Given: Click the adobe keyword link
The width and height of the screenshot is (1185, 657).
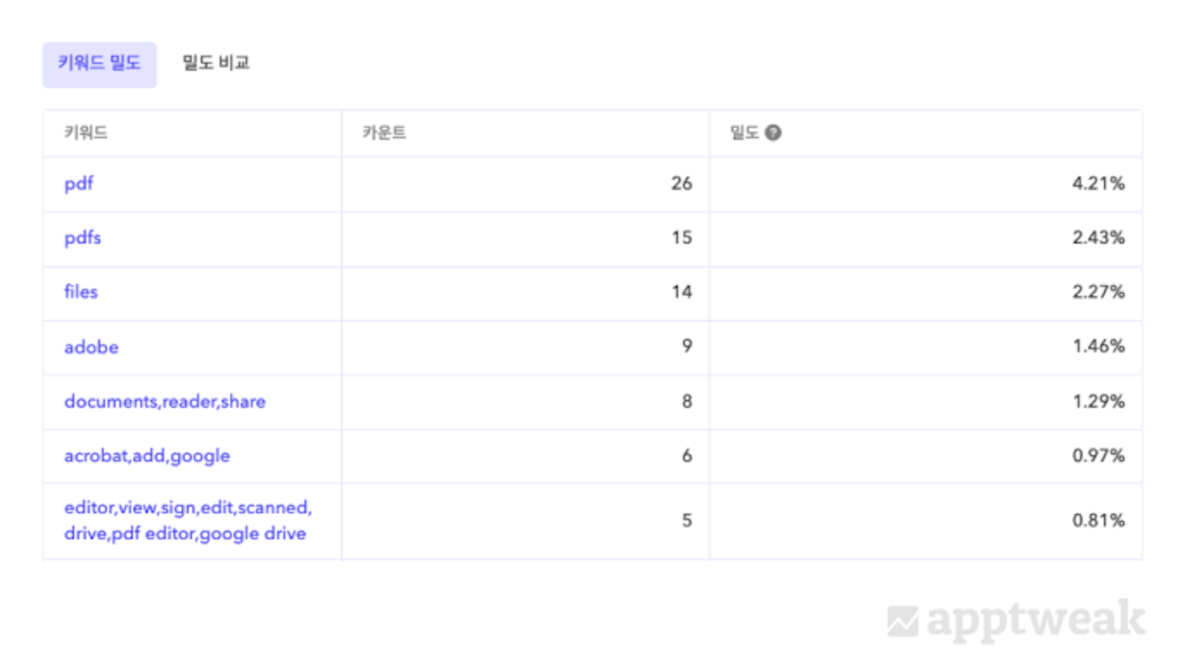Looking at the screenshot, I should [x=91, y=347].
